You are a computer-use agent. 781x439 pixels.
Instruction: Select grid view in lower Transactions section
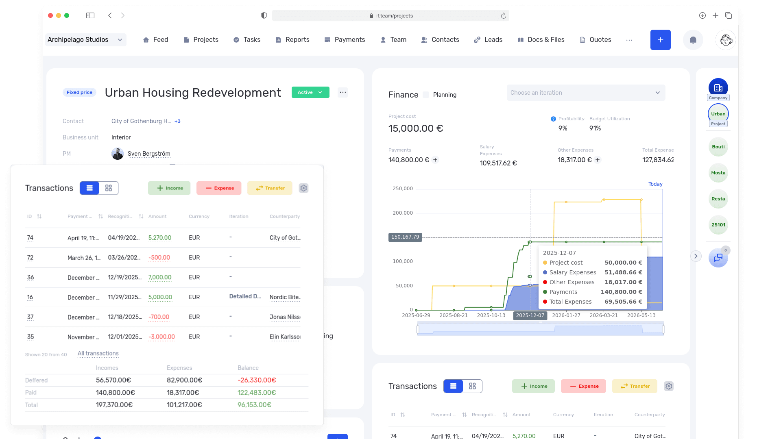(472, 386)
